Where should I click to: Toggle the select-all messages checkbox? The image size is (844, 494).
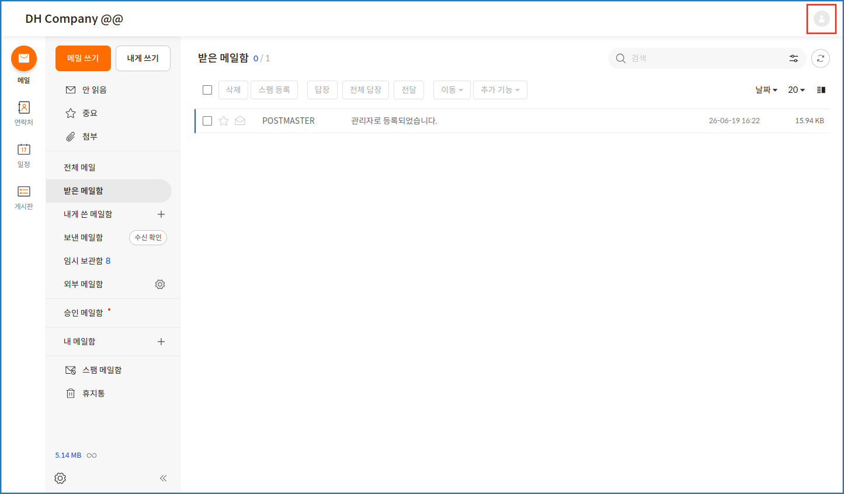coord(207,90)
